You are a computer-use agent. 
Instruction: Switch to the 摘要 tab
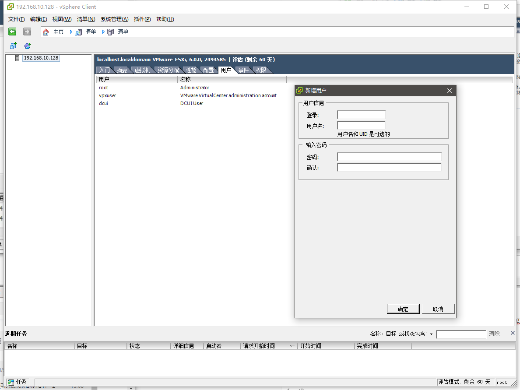point(122,70)
